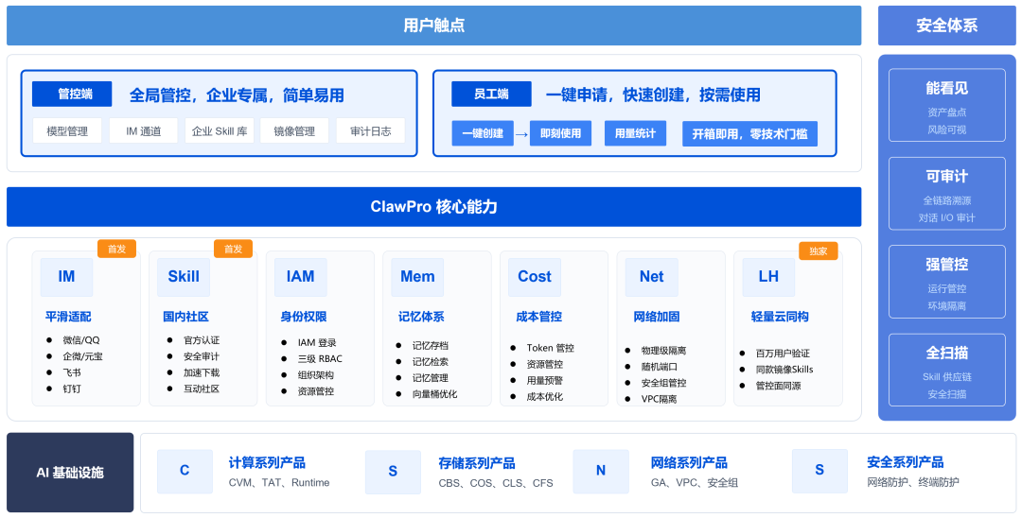Click the 钉钉 list item
Viewport: 1022px width, 518px height.
coord(72,389)
